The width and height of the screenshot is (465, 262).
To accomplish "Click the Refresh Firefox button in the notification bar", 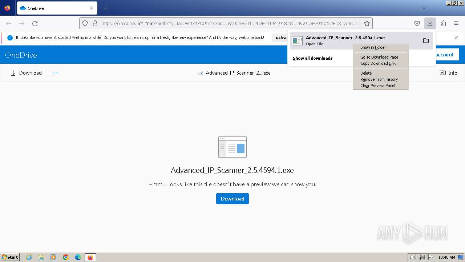I will coord(280,38).
